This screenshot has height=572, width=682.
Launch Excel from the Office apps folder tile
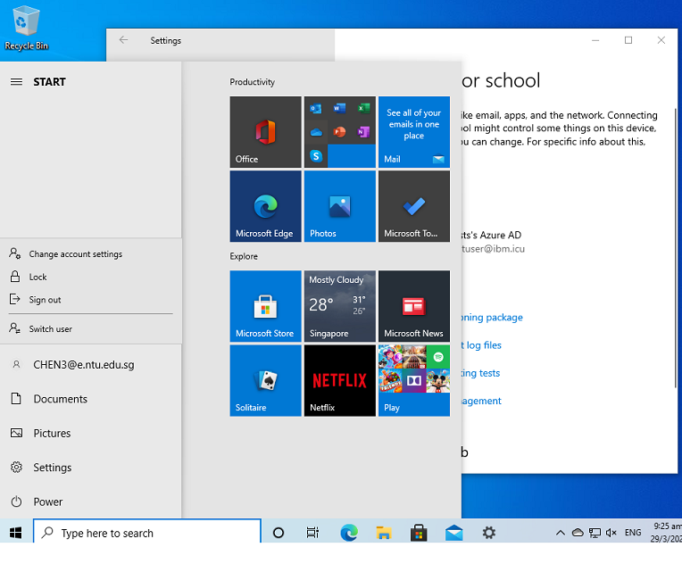[x=363, y=108]
